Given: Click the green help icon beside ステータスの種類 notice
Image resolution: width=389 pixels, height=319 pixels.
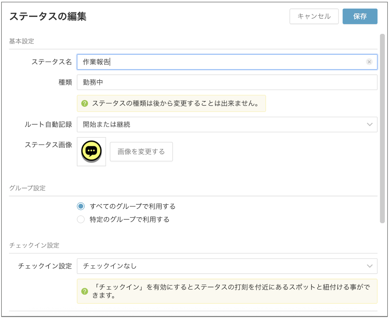Looking at the screenshot, I should (85, 104).
